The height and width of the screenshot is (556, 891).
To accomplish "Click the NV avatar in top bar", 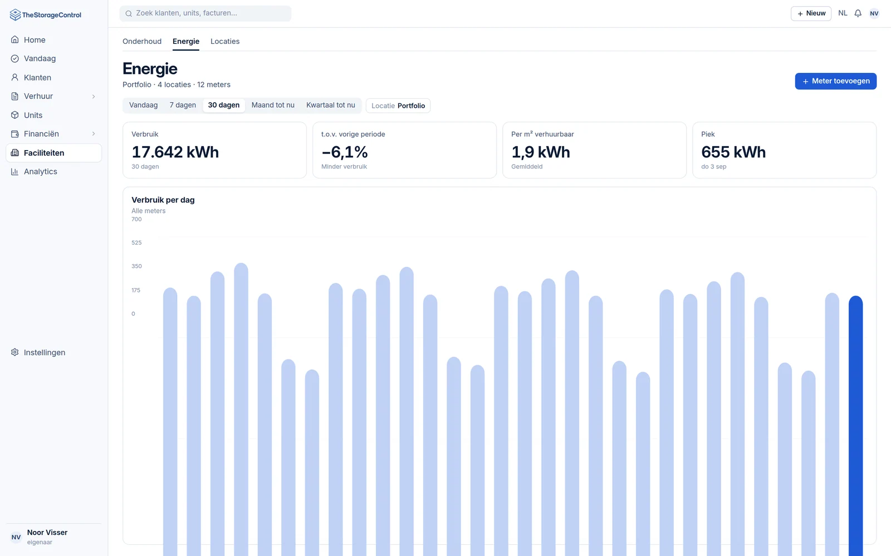I will pyautogui.click(x=874, y=13).
